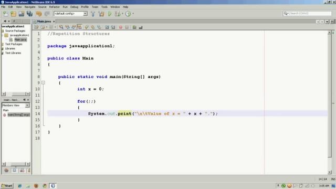Click the Profile Main Project icon
This screenshot has height=189, width=336.
128,14
